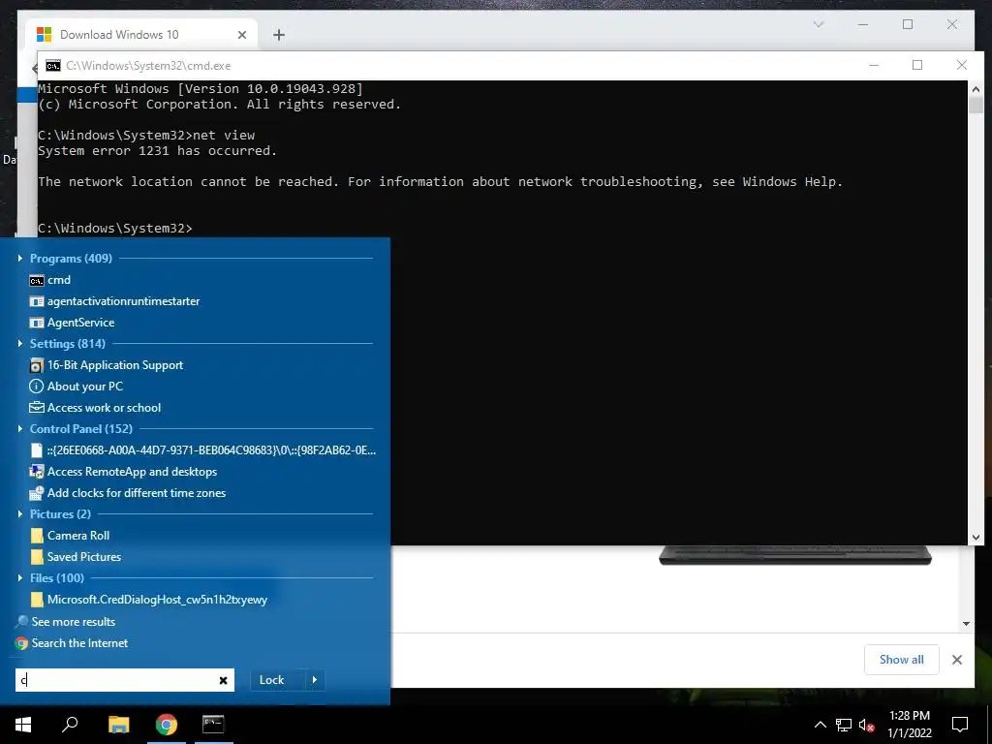The width and height of the screenshot is (992, 744).
Task: Dismiss the Chrome downloads bar
Action: tap(957, 660)
